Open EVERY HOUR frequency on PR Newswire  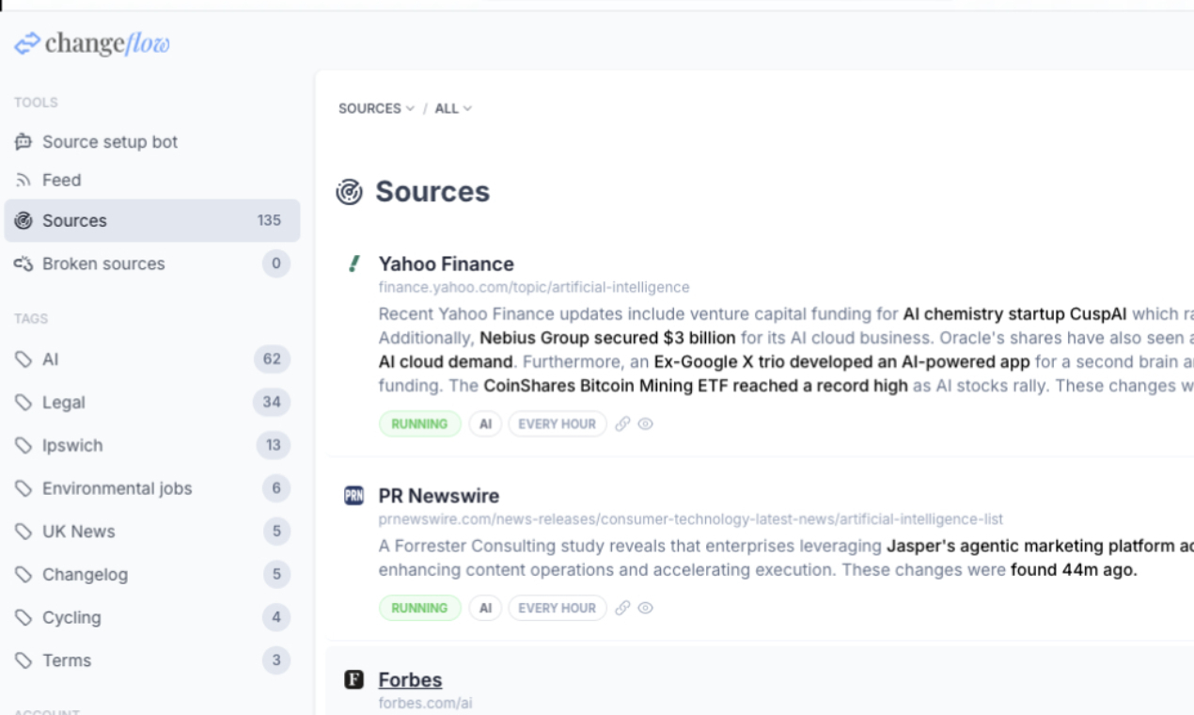coord(557,608)
